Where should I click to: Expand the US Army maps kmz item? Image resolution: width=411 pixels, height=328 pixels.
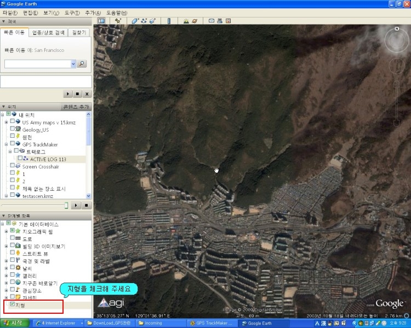(6, 122)
